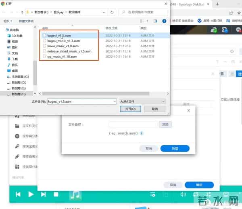Switch to grid view icon in Audio Station

[239, 74]
